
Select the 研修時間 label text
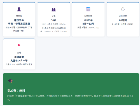(123, 16)
